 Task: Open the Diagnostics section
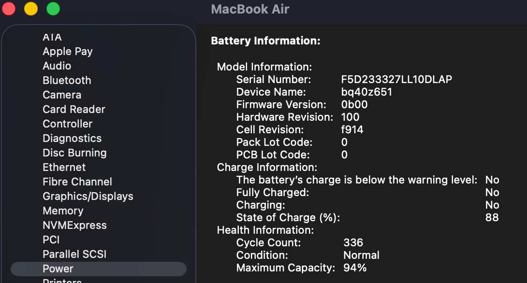(x=72, y=138)
